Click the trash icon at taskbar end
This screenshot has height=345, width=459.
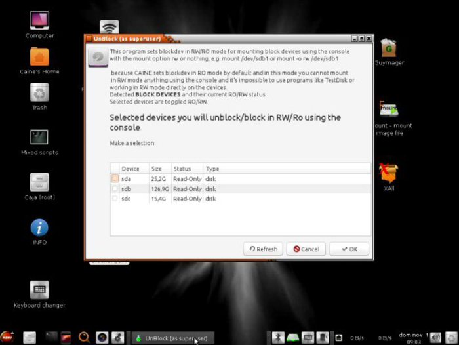coord(451,338)
